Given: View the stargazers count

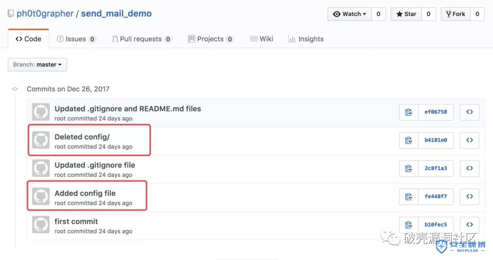Looking at the screenshot, I should (428, 14).
